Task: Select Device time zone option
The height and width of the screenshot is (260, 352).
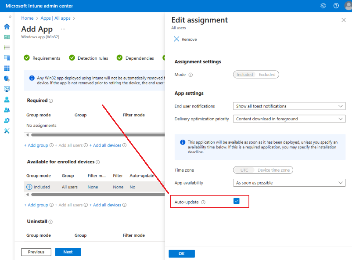Action: [273, 170]
